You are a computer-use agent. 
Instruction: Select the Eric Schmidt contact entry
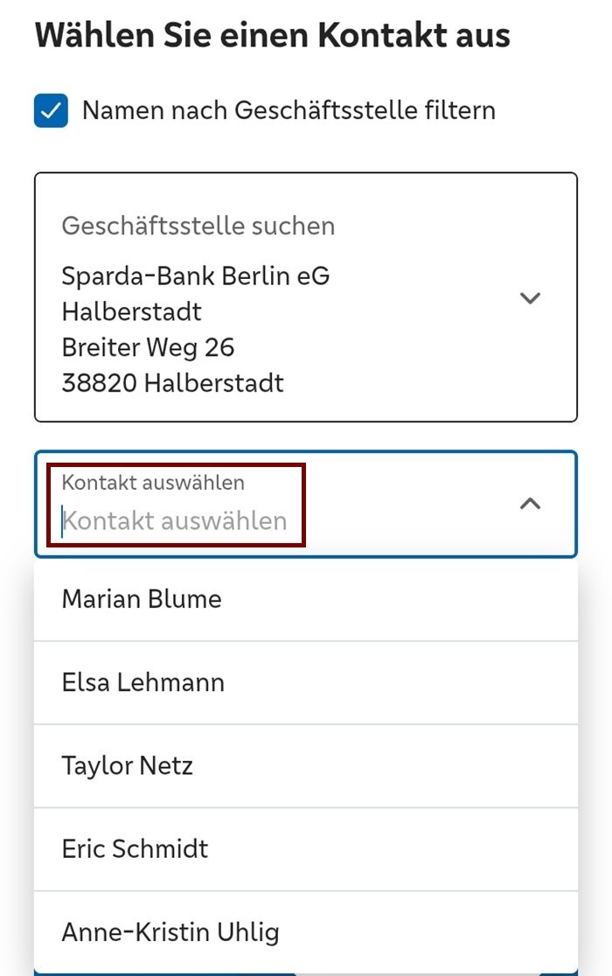coord(136,849)
